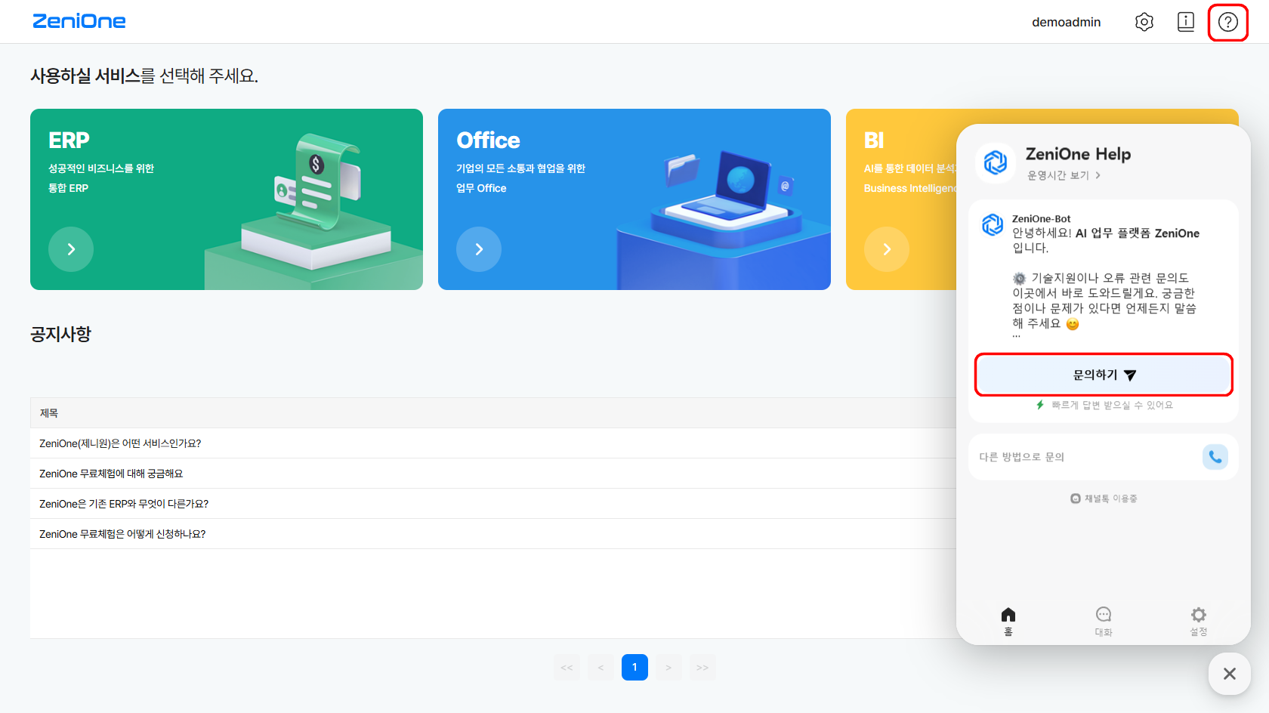The width and height of the screenshot is (1269, 713).
Task: Click the ZeniOne Help channel logo
Action: click(996, 162)
